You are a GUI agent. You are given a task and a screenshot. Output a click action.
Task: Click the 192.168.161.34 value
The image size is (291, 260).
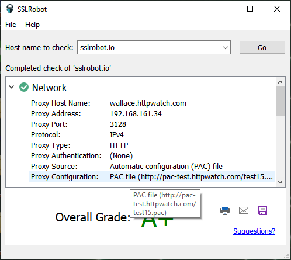tap(136, 114)
